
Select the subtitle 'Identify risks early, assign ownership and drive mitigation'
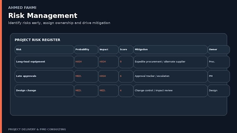[x=59, y=23]
